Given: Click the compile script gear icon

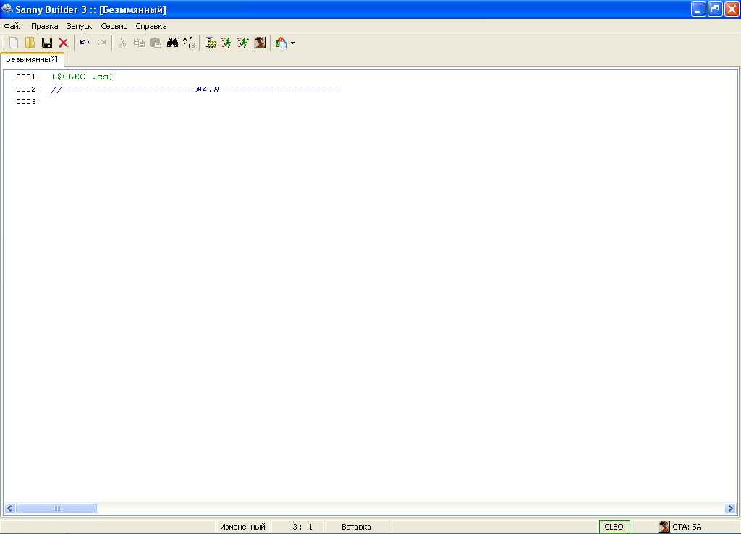Looking at the screenshot, I should point(211,43).
